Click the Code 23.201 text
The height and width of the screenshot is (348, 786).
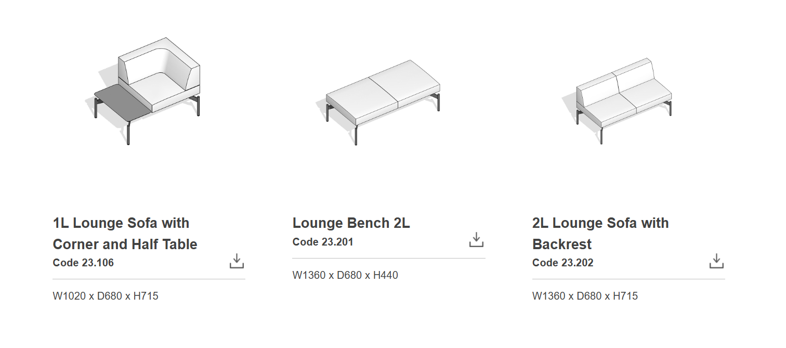click(323, 242)
